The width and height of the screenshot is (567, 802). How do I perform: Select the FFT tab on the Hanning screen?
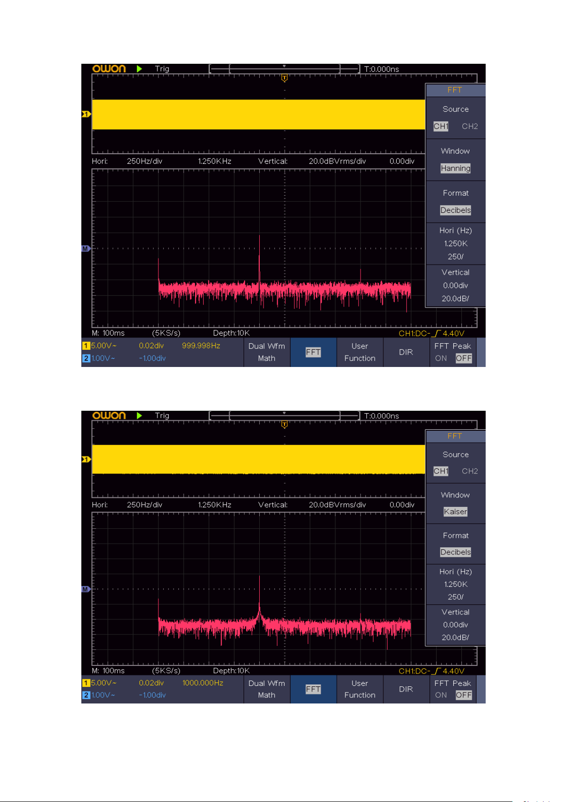[x=313, y=352]
